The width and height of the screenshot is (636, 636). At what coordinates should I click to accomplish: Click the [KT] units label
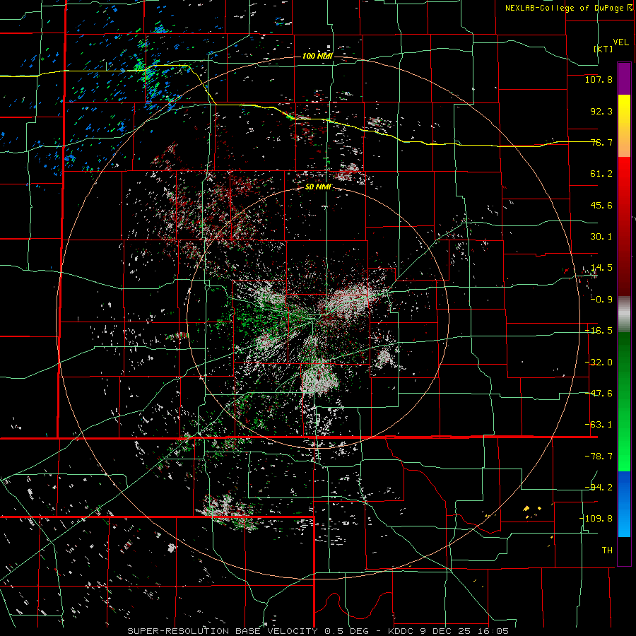tap(603, 49)
